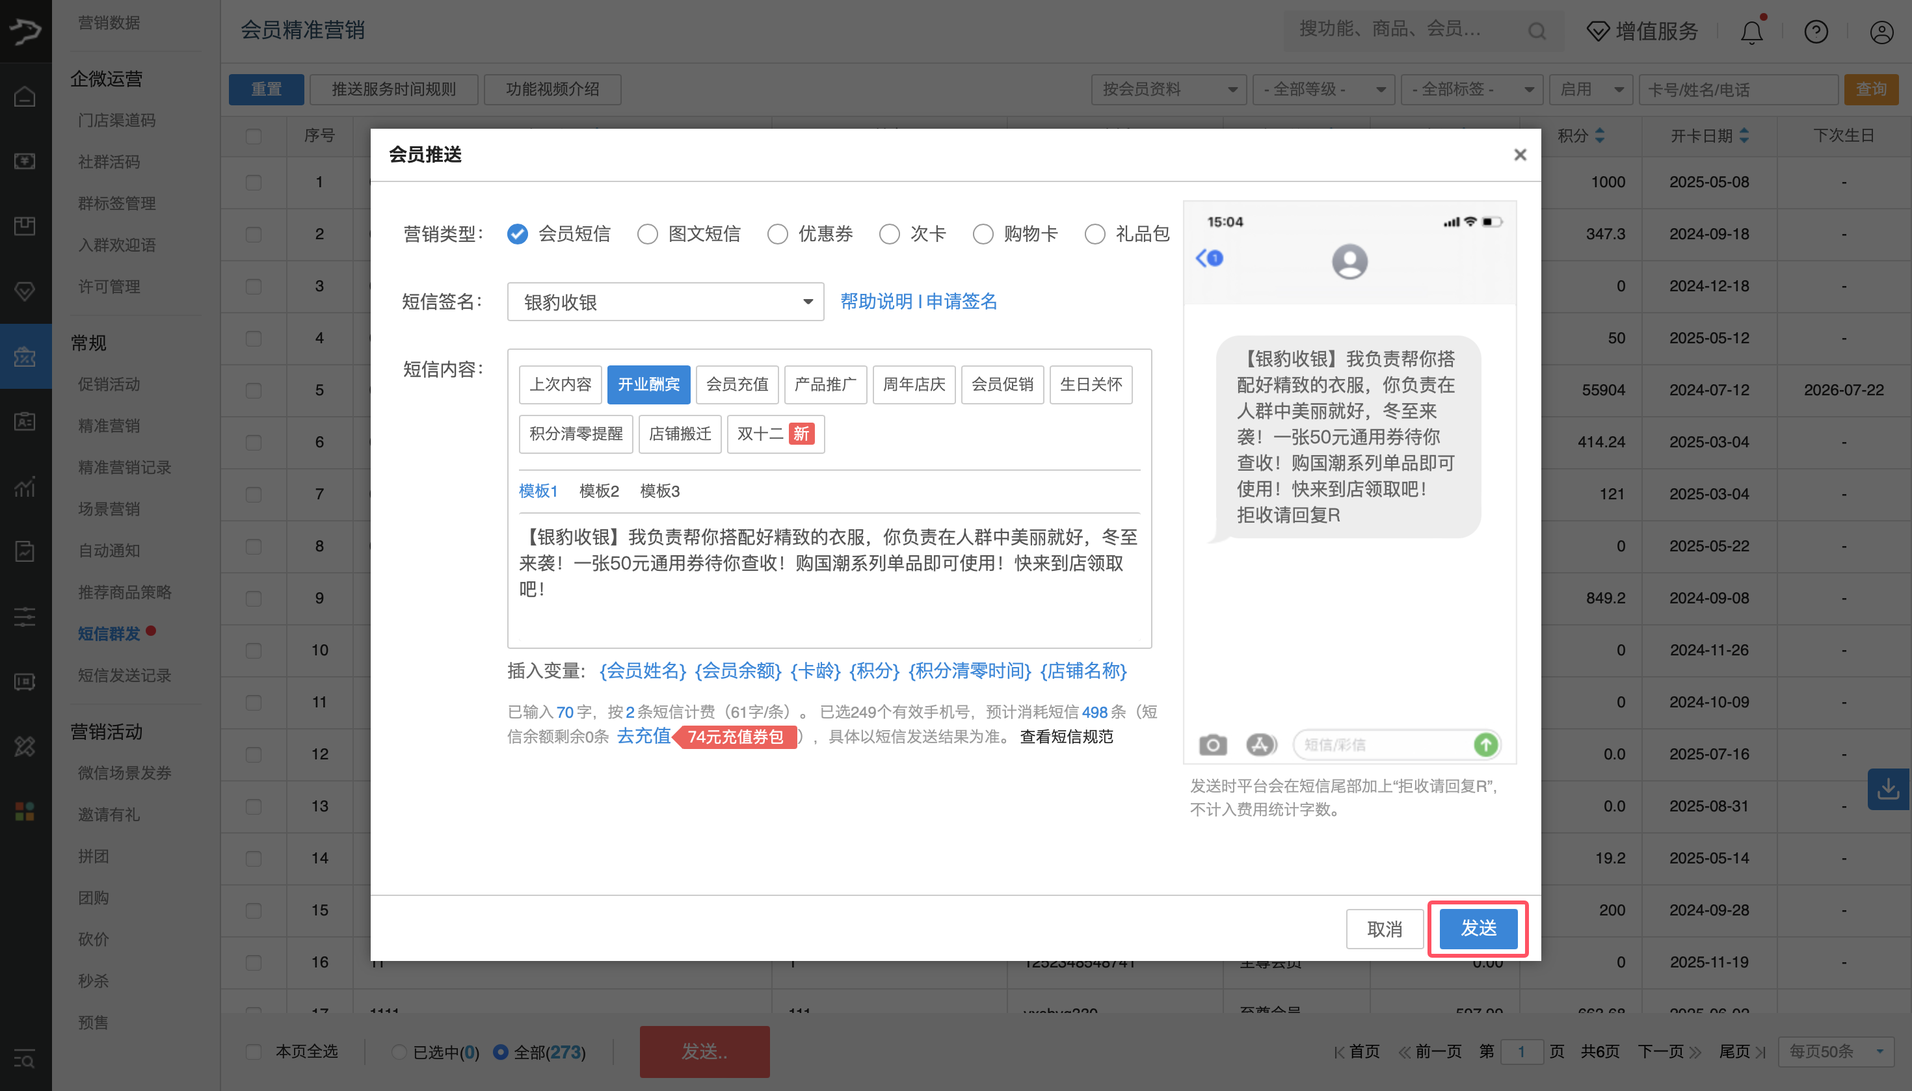Open the 短信签名 signature dropdown
The image size is (1912, 1091).
coord(664,301)
